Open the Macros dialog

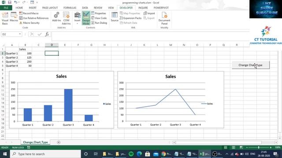pyautogui.click(x=14, y=17)
